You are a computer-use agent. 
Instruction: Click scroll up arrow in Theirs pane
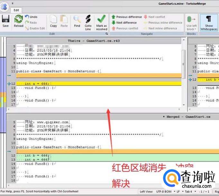click(x=184, y=40)
